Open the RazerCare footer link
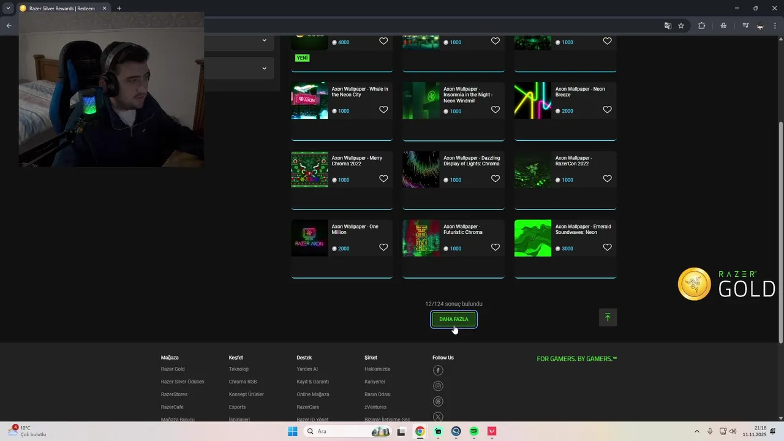Screen dimensions: 784x441 (308, 407)
